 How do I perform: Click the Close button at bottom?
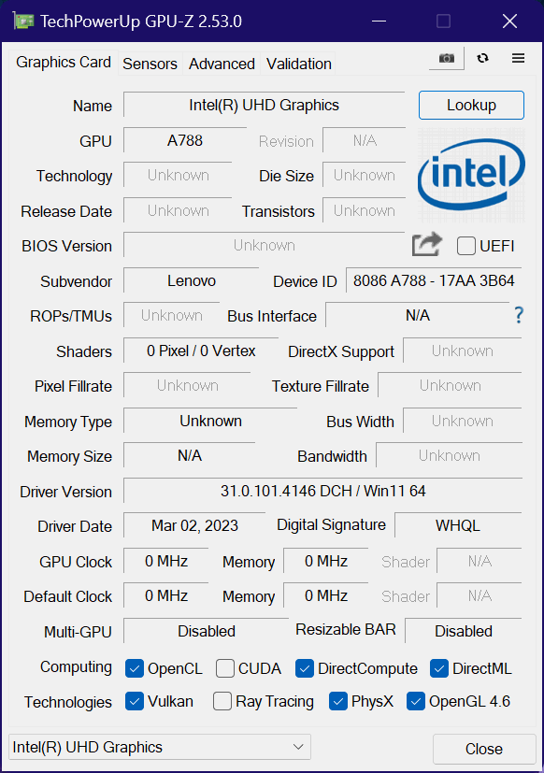[x=484, y=749]
